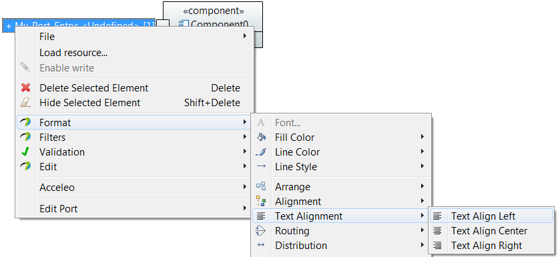Viewport: 558px width, 257px height.
Task: Click the Routing icon in Format submenu
Action: click(x=261, y=231)
